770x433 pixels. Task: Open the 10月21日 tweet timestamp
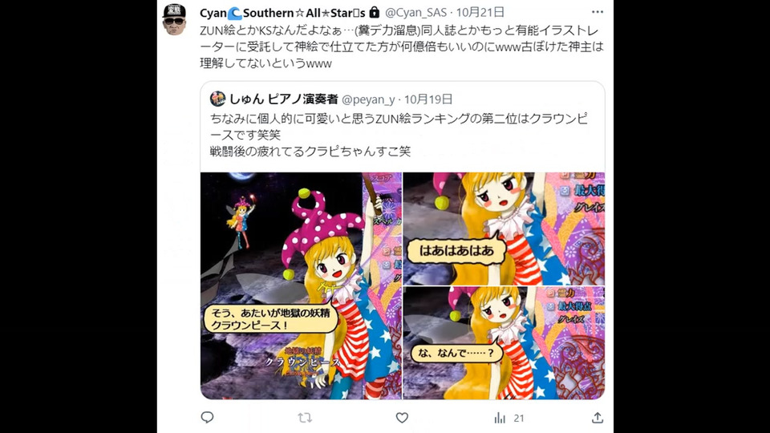[480, 12]
